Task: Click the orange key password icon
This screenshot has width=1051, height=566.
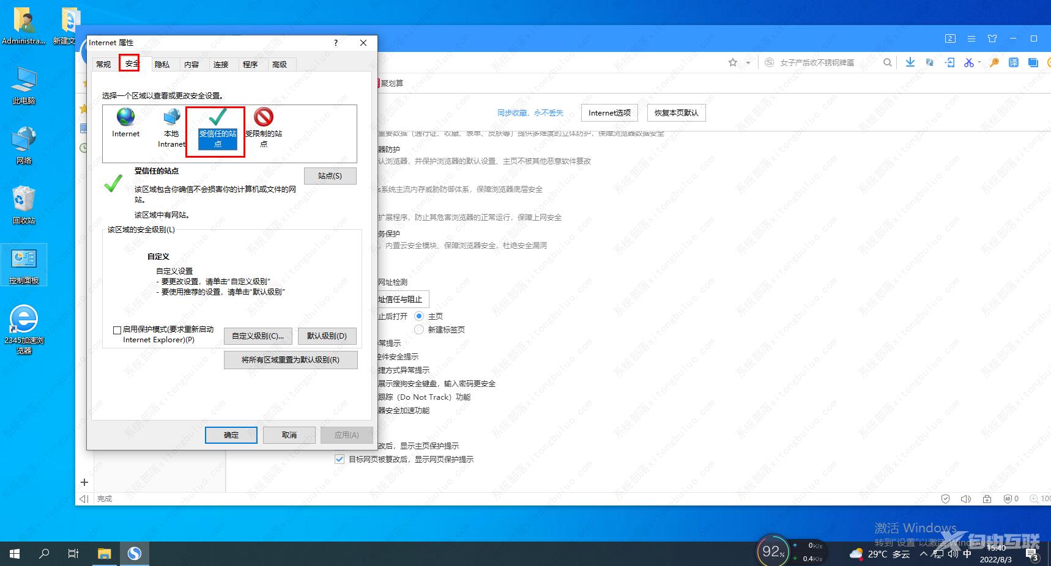Action: pos(994,62)
